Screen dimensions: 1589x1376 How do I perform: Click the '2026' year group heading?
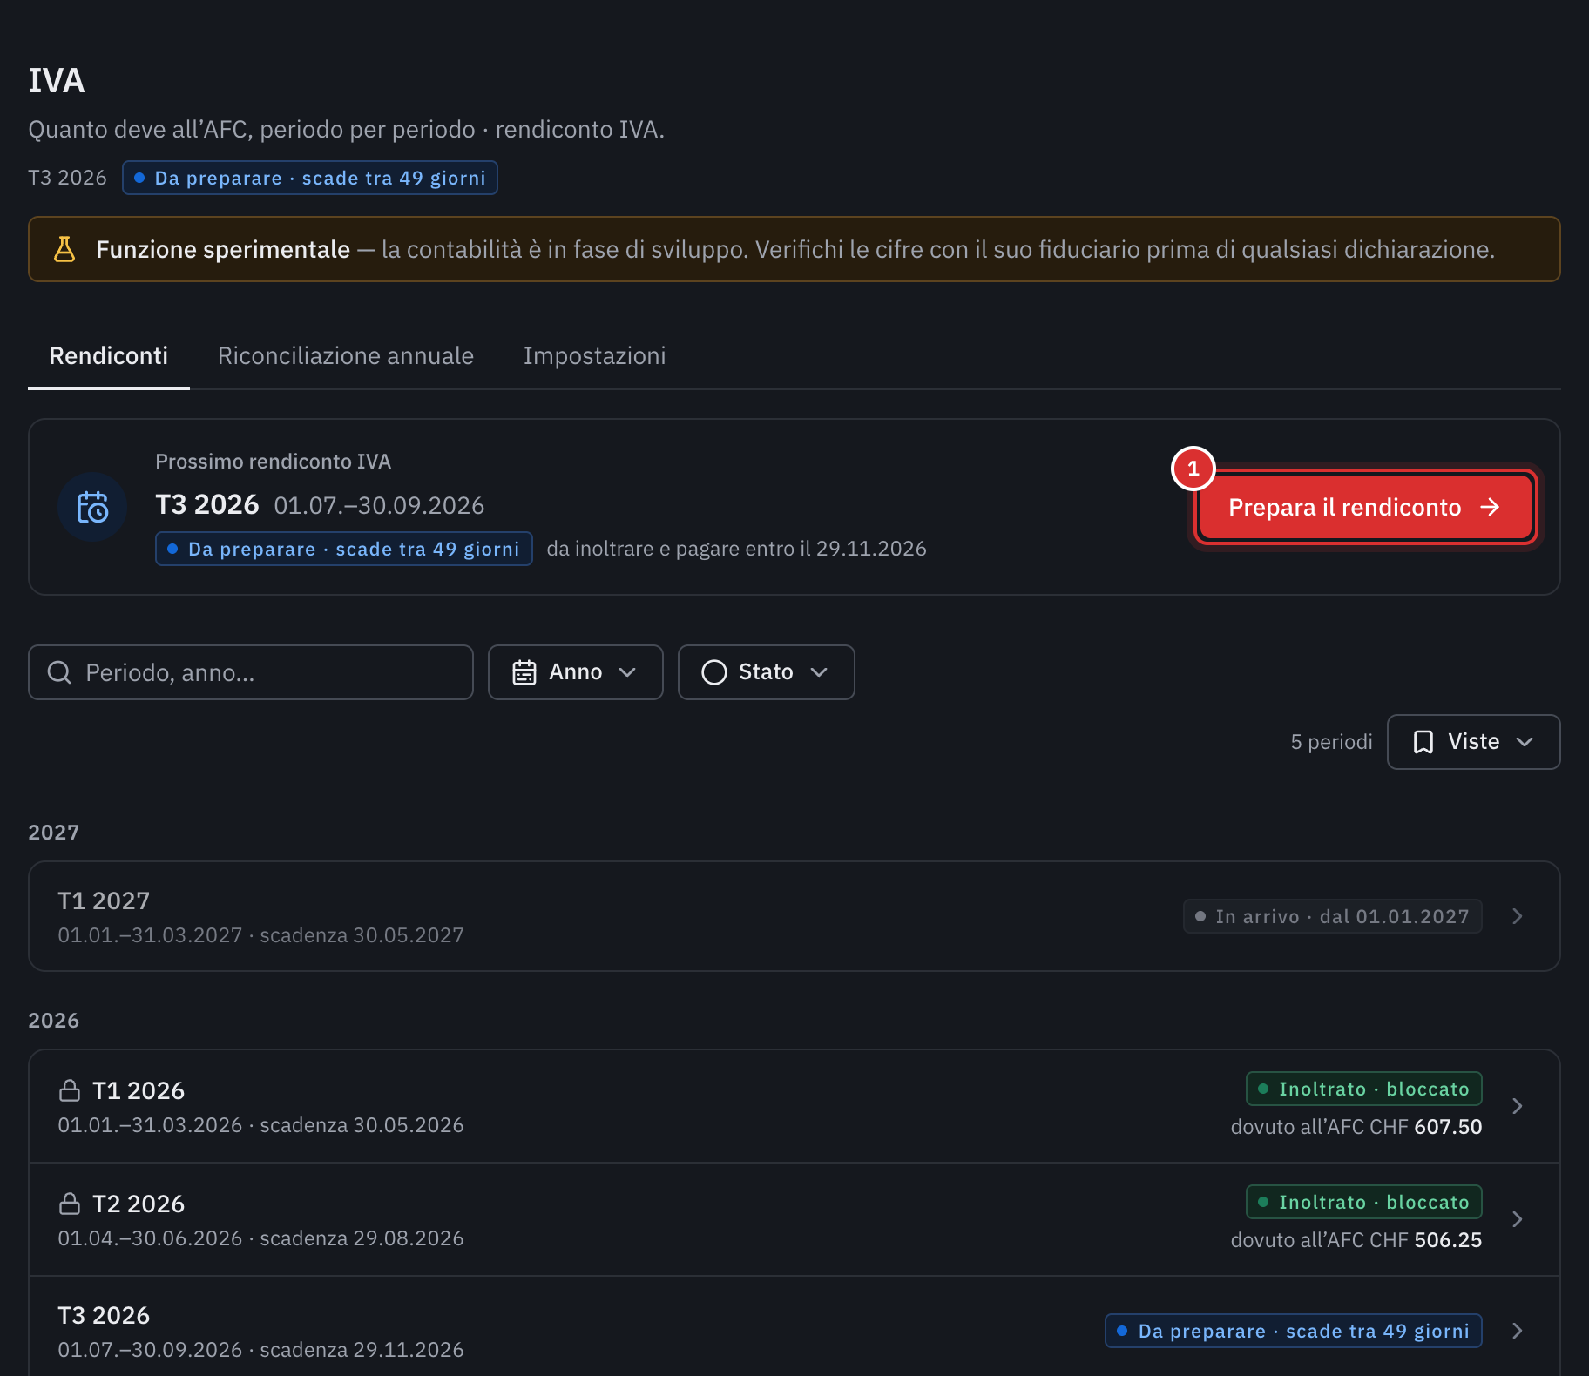point(54,1021)
